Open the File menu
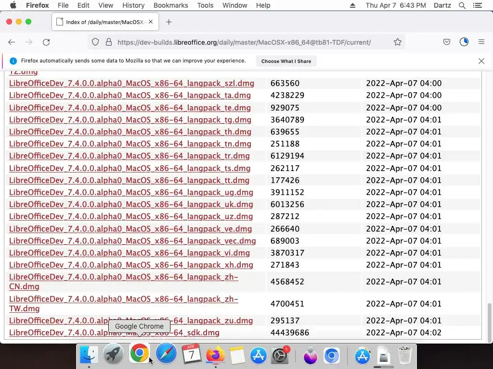This screenshot has height=369, width=493. click(63, 5)
